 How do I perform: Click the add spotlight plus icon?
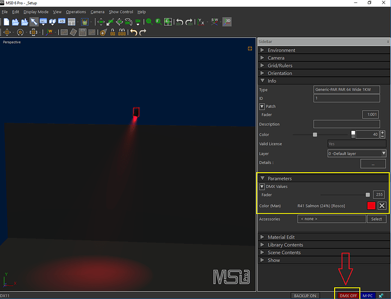click(104, 32)
